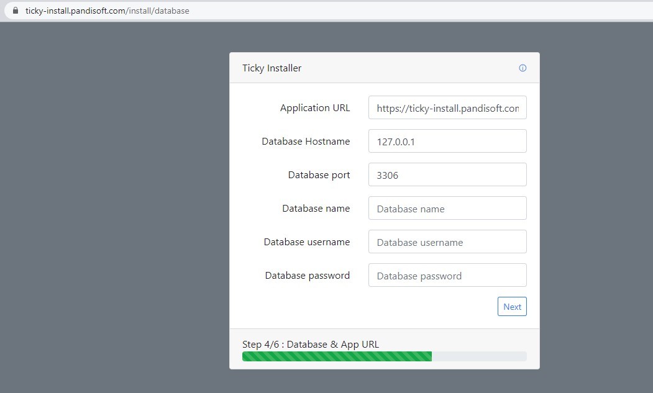Screen dimensions: 653x393
Task: Click the green installation progress bar
Action: [x=337, y=356]
